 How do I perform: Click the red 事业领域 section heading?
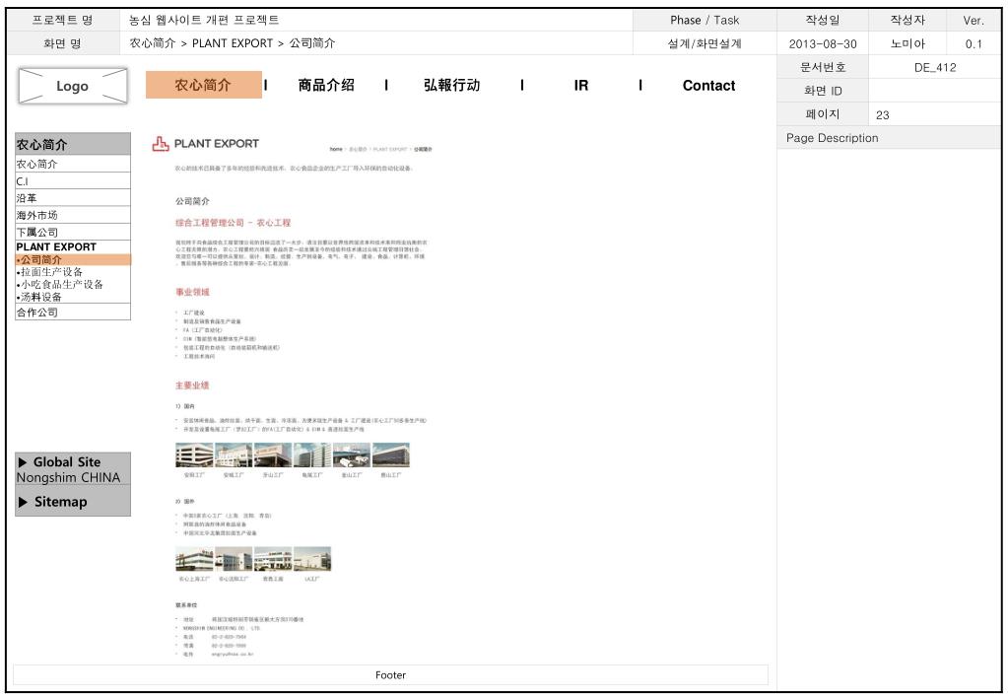192,292
